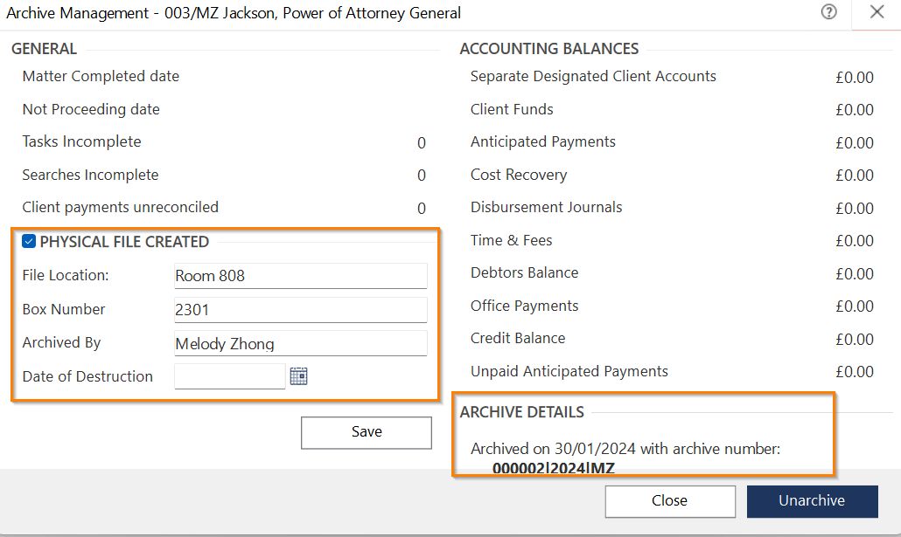Click the Unpaid Anticipated Payments label
This screenshot has width=901, height=537.
[569, 372]
